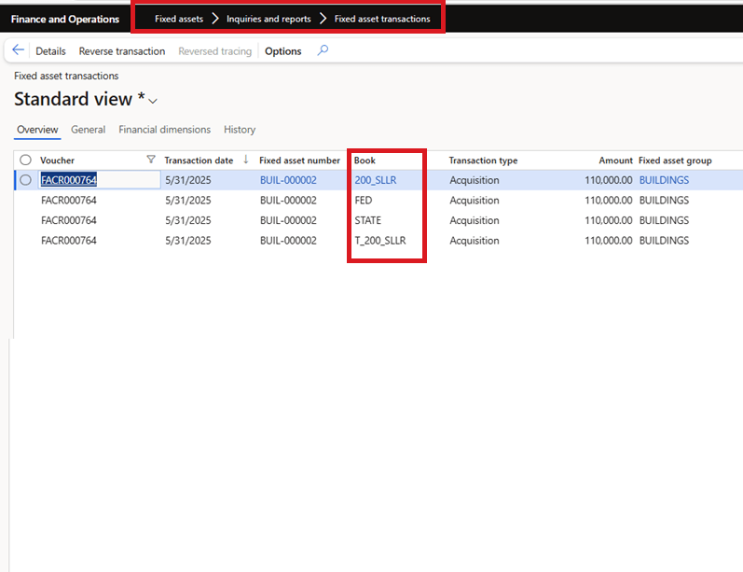
Task: Switch to the General tab
Action: [x=88, y=130]
